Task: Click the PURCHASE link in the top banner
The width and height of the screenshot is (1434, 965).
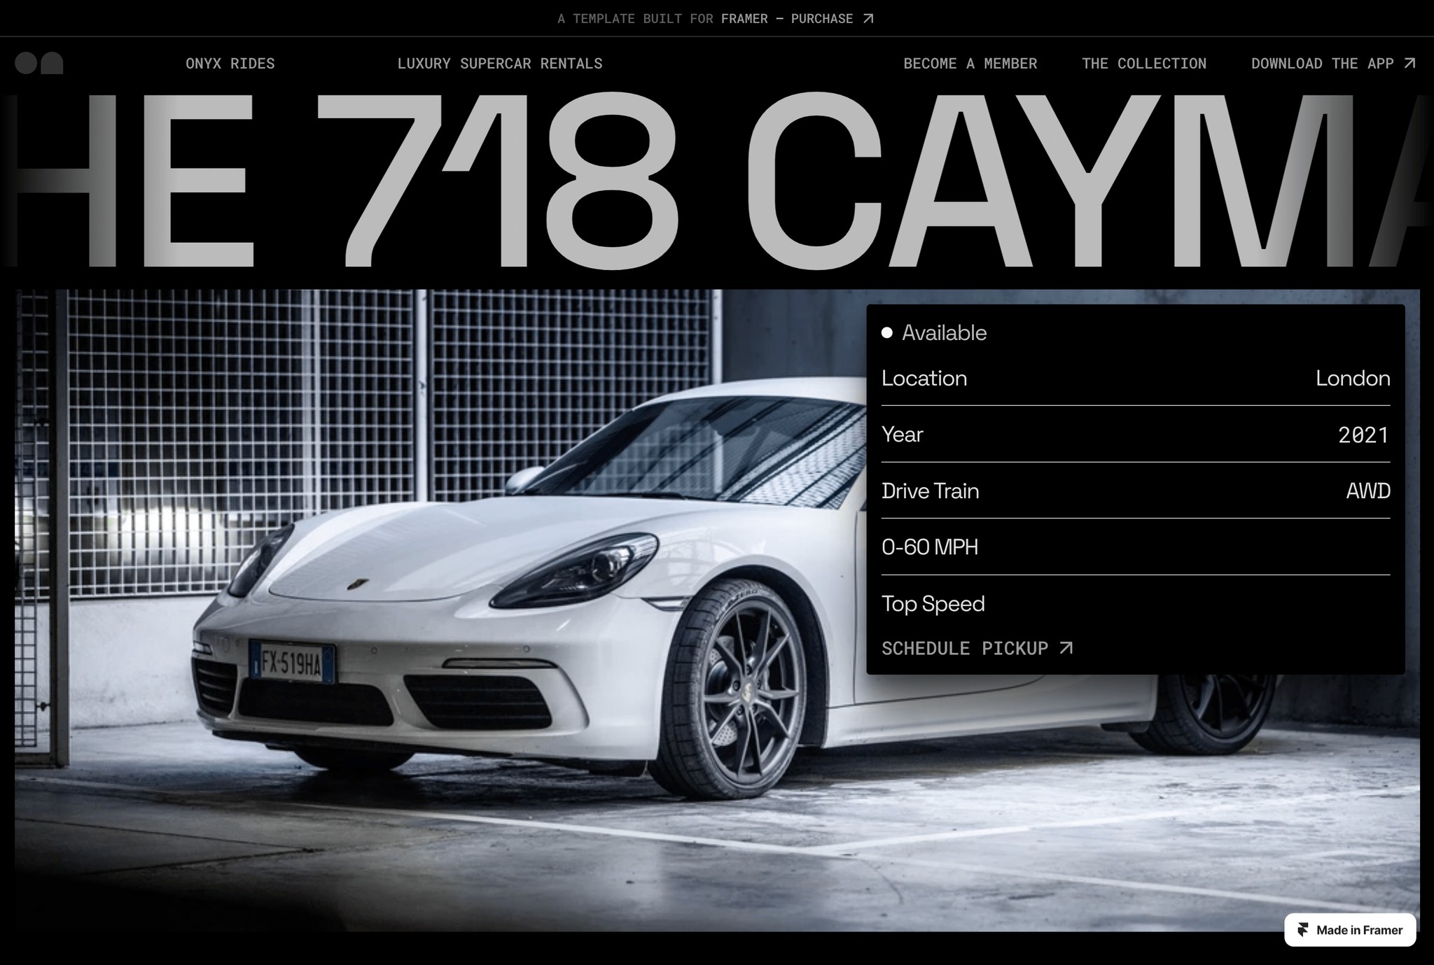Action: [821, 19]
